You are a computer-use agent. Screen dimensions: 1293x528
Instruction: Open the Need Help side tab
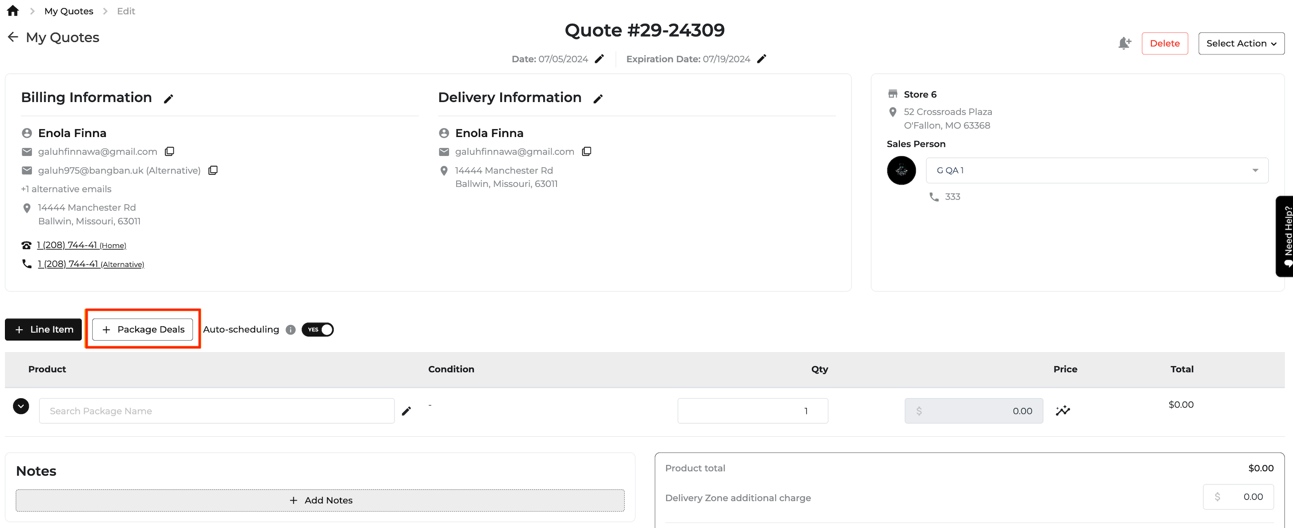tap(1285, 235)
